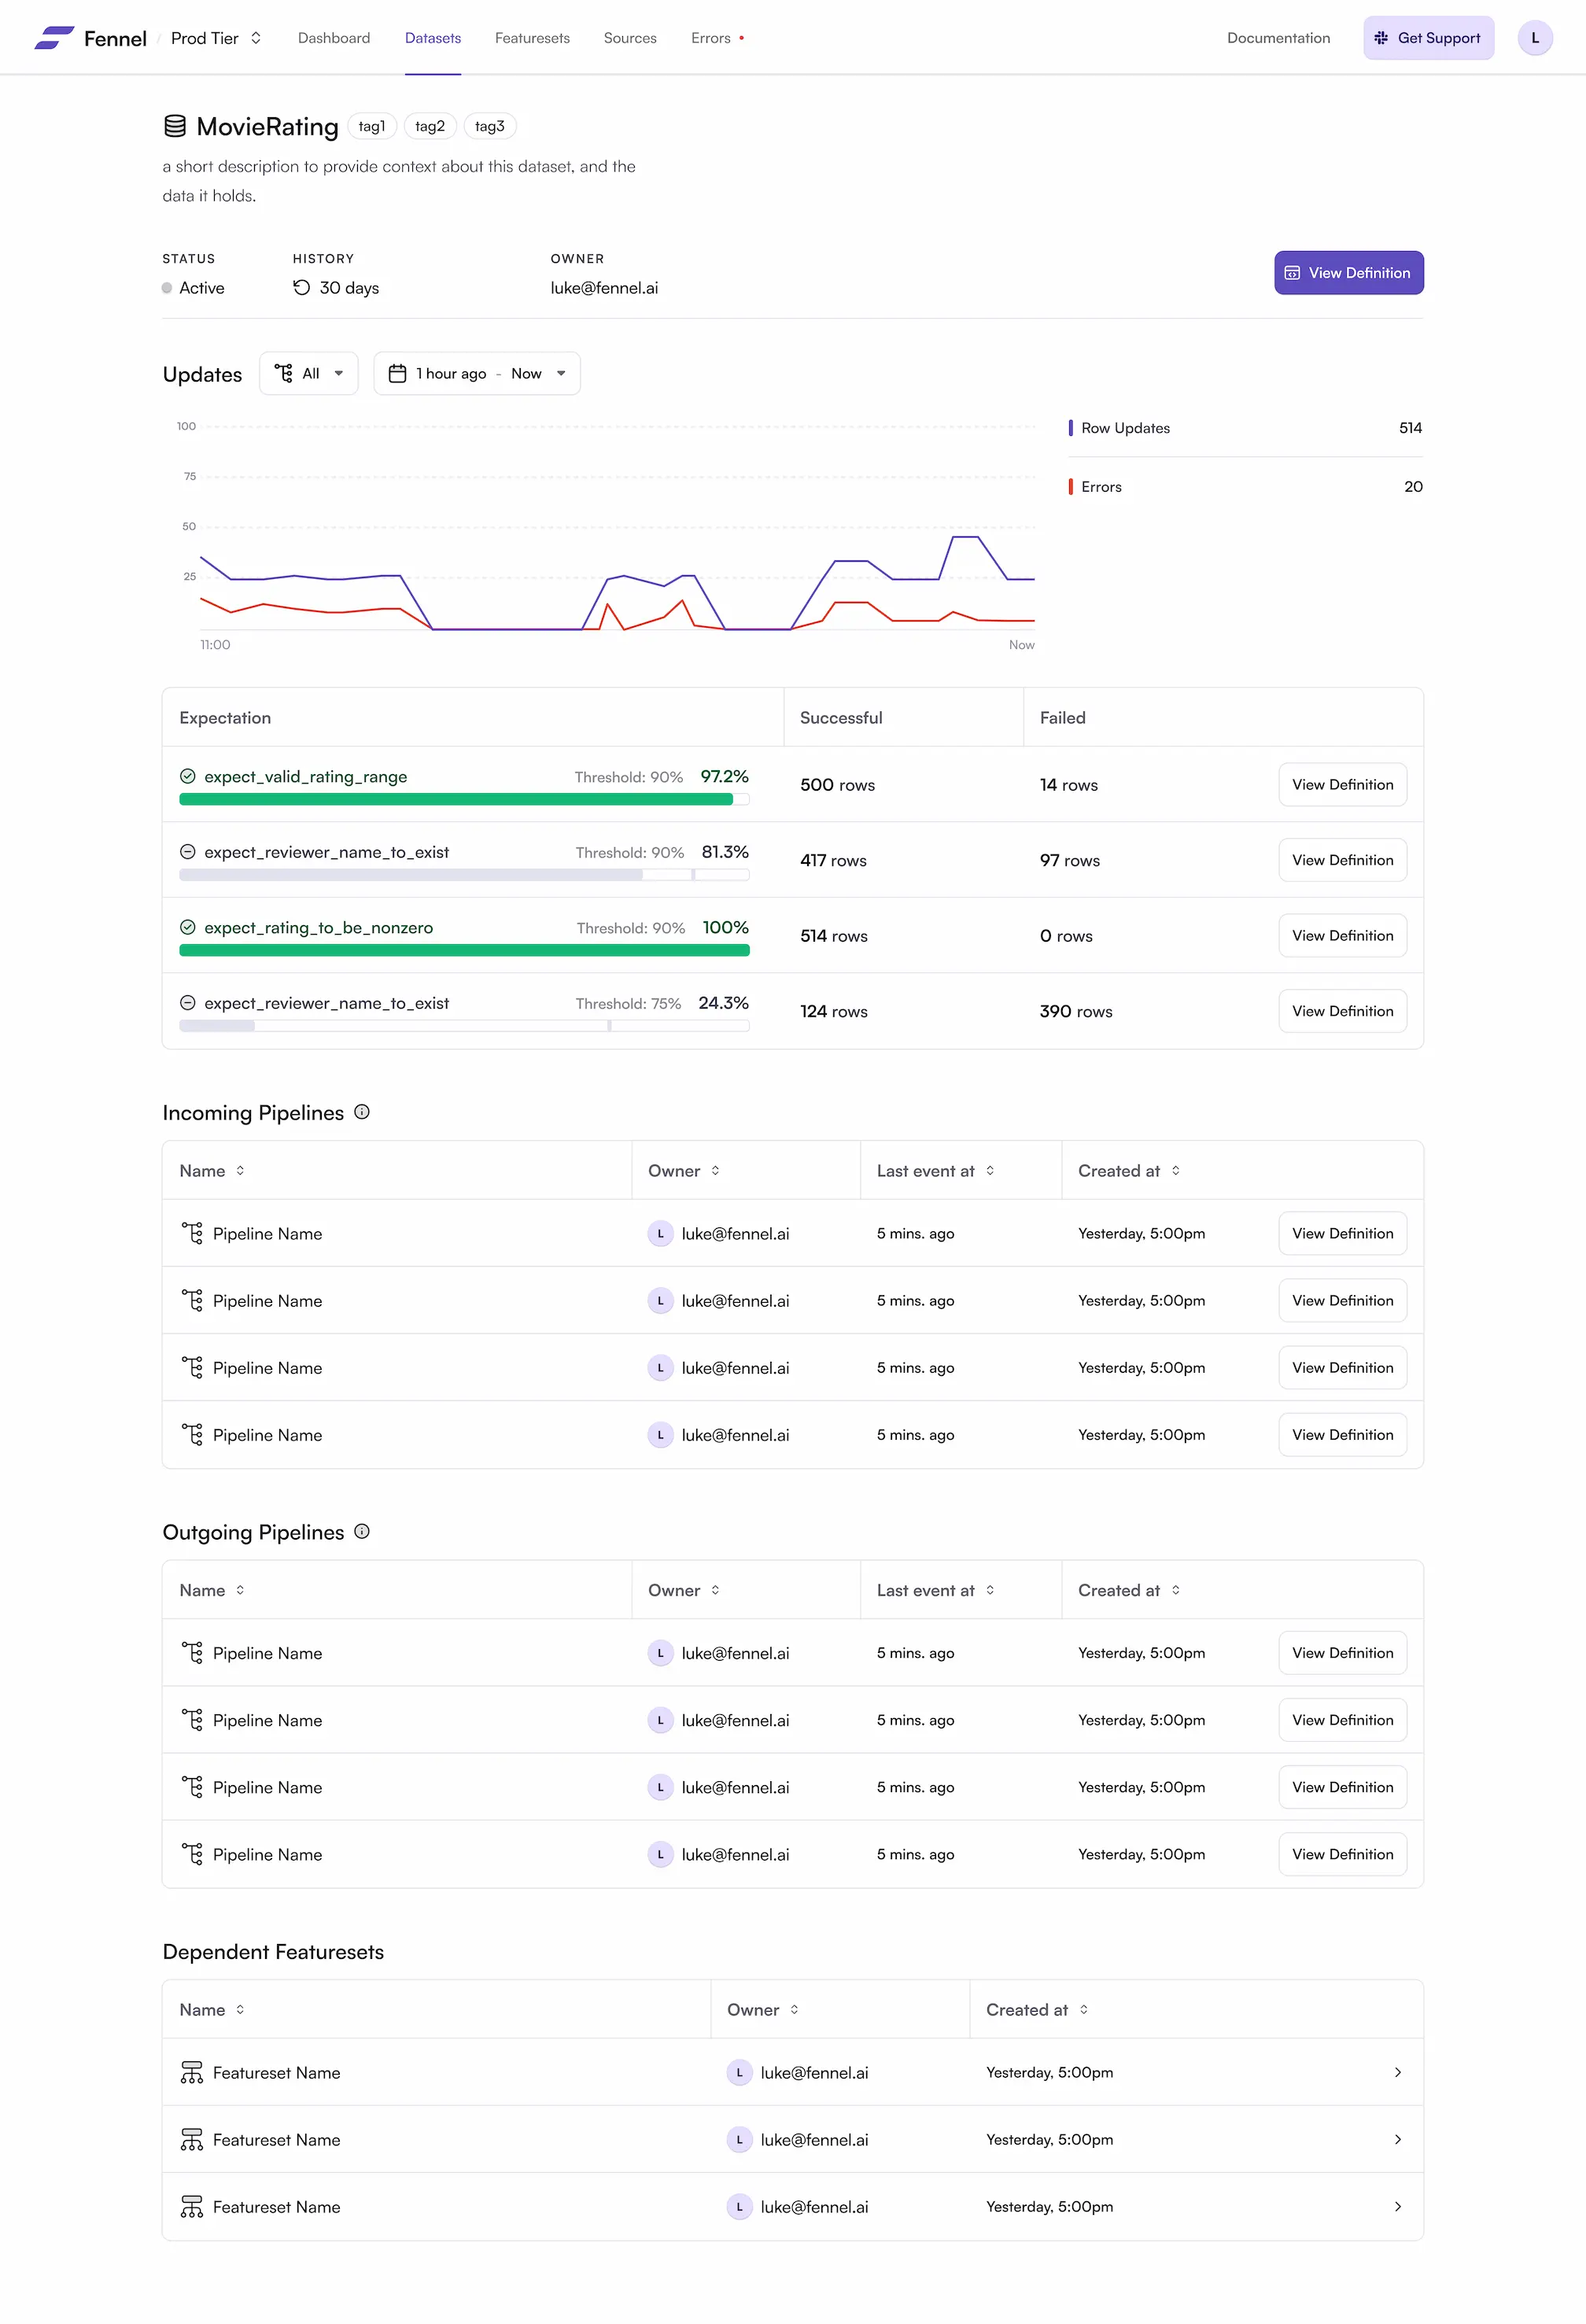Click Get Support button
Viewport: 1586px width, 2324px height.
[x=1428, y=38]
